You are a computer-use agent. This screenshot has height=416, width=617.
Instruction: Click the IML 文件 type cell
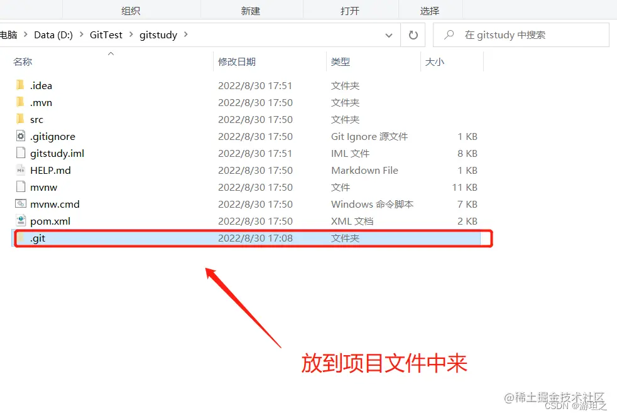(x=350, y=153)
